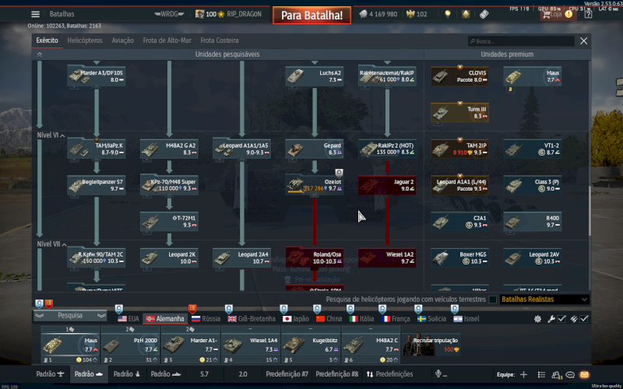Toggle helicopter research with ground vehicles checkbox

coord(493,300)
